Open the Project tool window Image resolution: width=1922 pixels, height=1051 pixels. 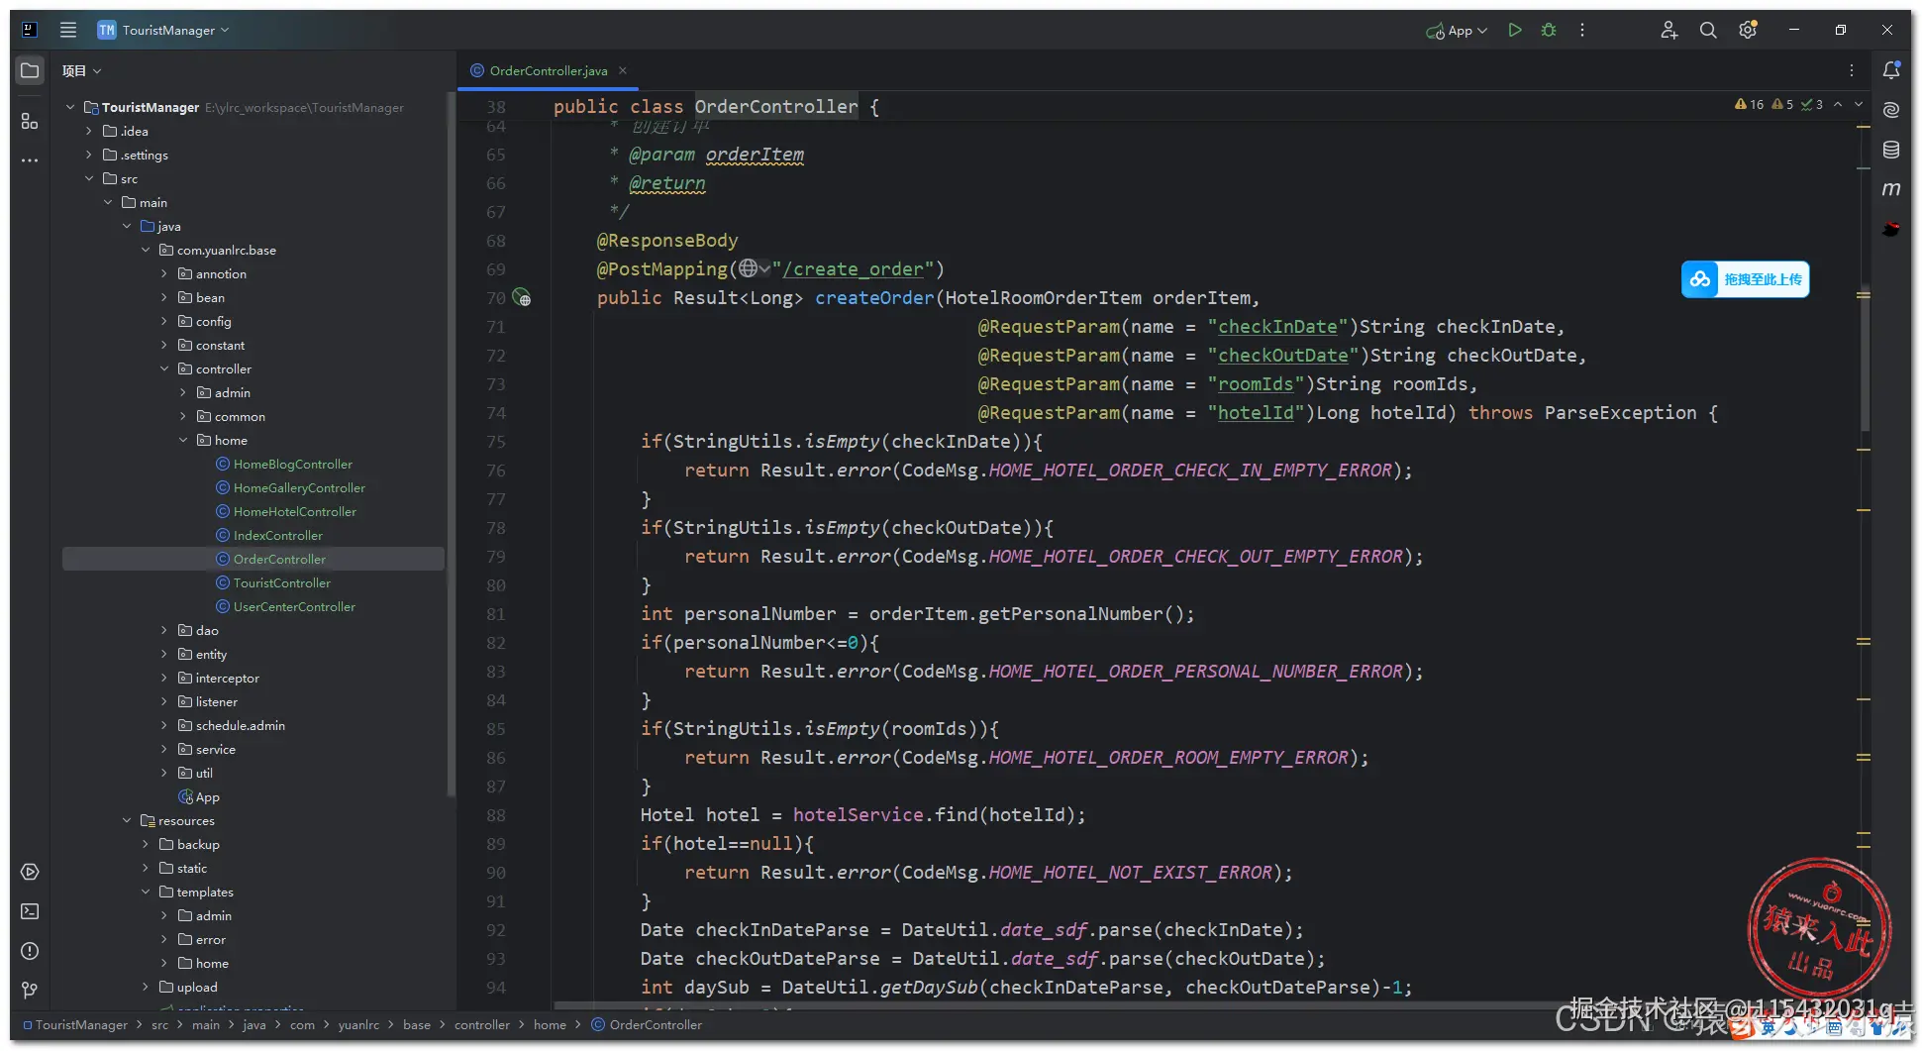pyautogui.click(x=30, y=70)
